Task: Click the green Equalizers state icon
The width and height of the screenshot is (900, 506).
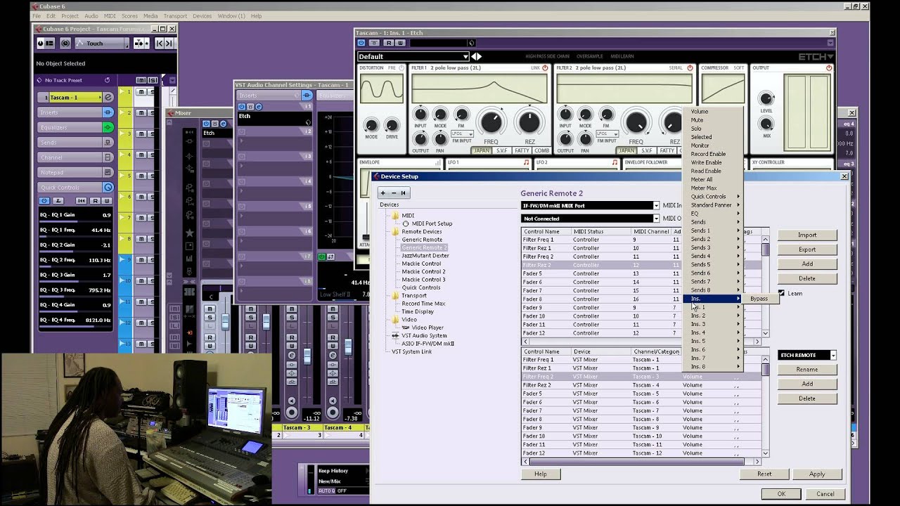Action: (x=108, y=127)
